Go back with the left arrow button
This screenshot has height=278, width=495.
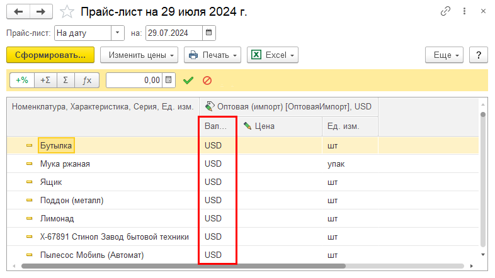click(x=18, y=12)
